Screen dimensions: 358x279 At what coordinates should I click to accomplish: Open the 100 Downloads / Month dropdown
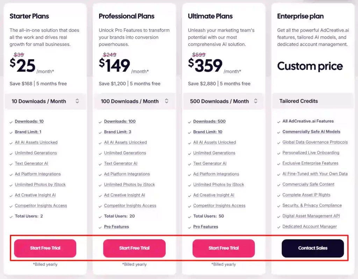(x=134, y=101)
